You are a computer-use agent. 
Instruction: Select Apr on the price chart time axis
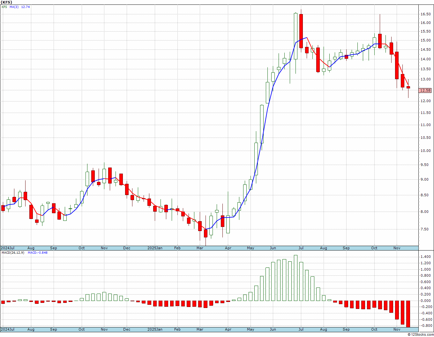point(228,248)
